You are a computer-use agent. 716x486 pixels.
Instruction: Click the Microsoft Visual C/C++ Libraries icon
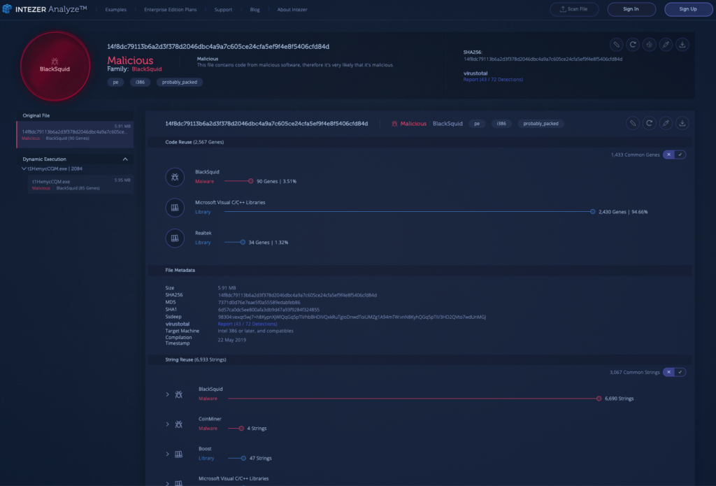175,208
